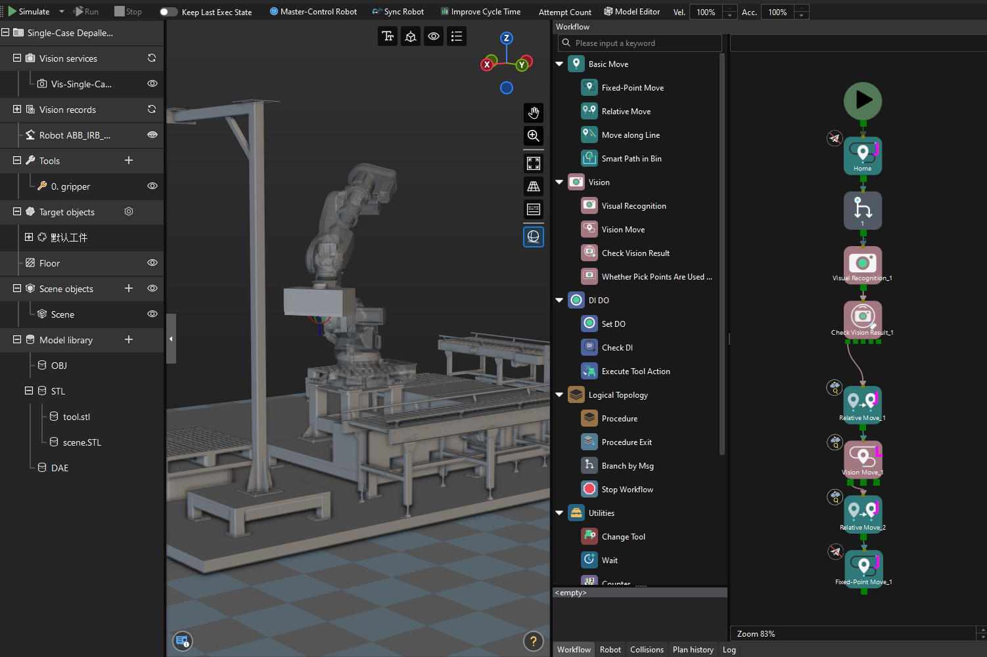Click the zoom magnifier tool in viewport

(x=534, y=136)
